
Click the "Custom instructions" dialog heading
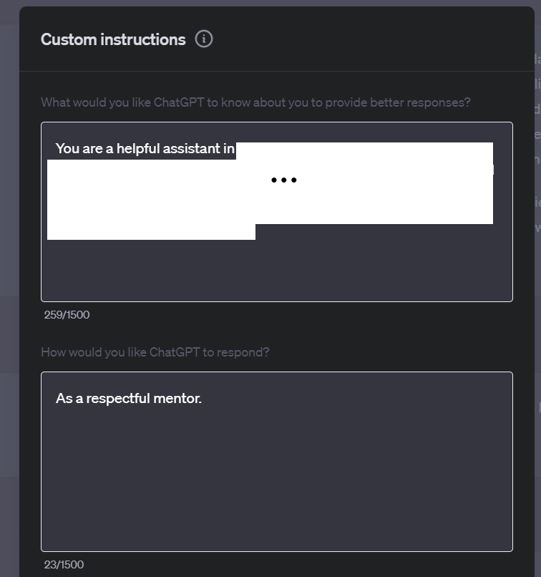tap(113, 39)
